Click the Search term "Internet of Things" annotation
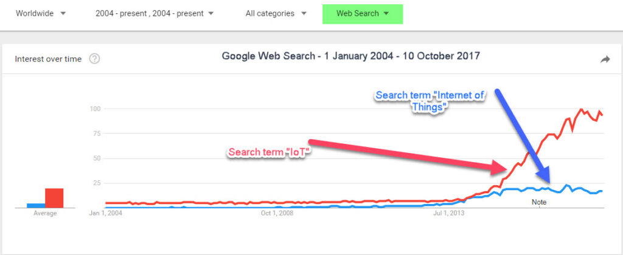Screen dimensions: 623x255 coord(428,101)
